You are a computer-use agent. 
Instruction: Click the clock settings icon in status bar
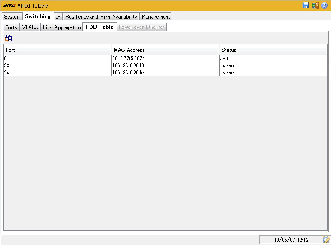326,240
